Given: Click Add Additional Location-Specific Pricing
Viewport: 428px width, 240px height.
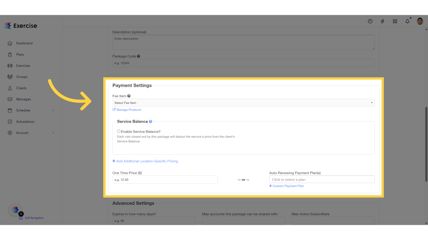Looking at the screenshot, I should [145, 161].
